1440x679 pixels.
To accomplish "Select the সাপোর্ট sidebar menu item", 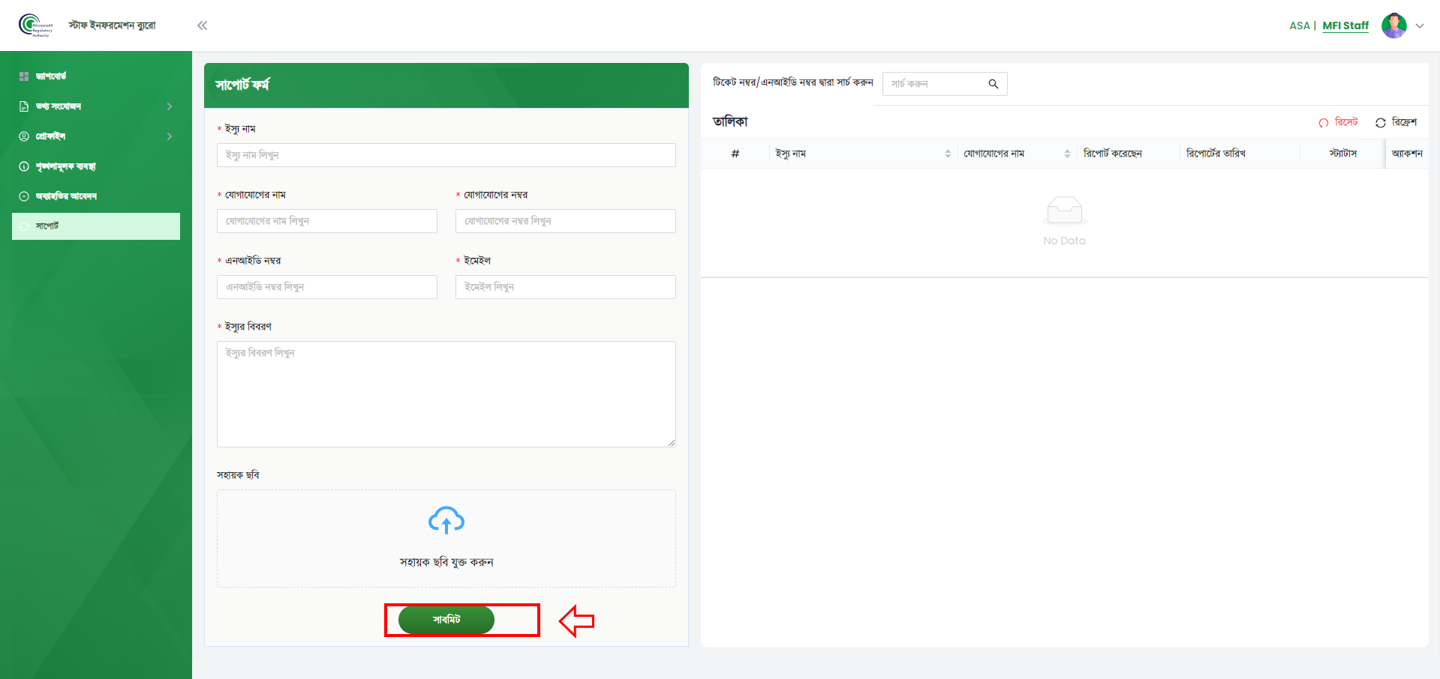I will [96, 226].
